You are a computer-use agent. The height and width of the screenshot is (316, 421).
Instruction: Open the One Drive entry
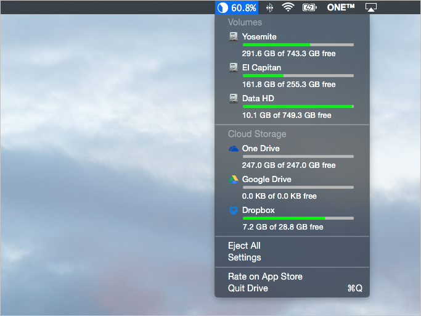tap(261, 149)
